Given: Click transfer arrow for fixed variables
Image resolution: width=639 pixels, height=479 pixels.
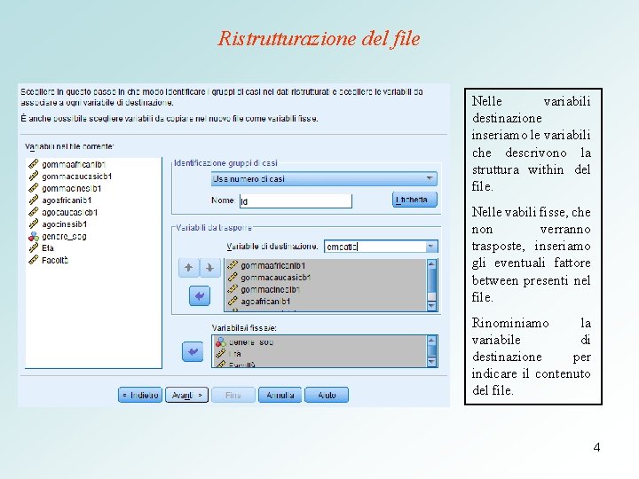Looking at the screenshot, I should click(193, 351).
